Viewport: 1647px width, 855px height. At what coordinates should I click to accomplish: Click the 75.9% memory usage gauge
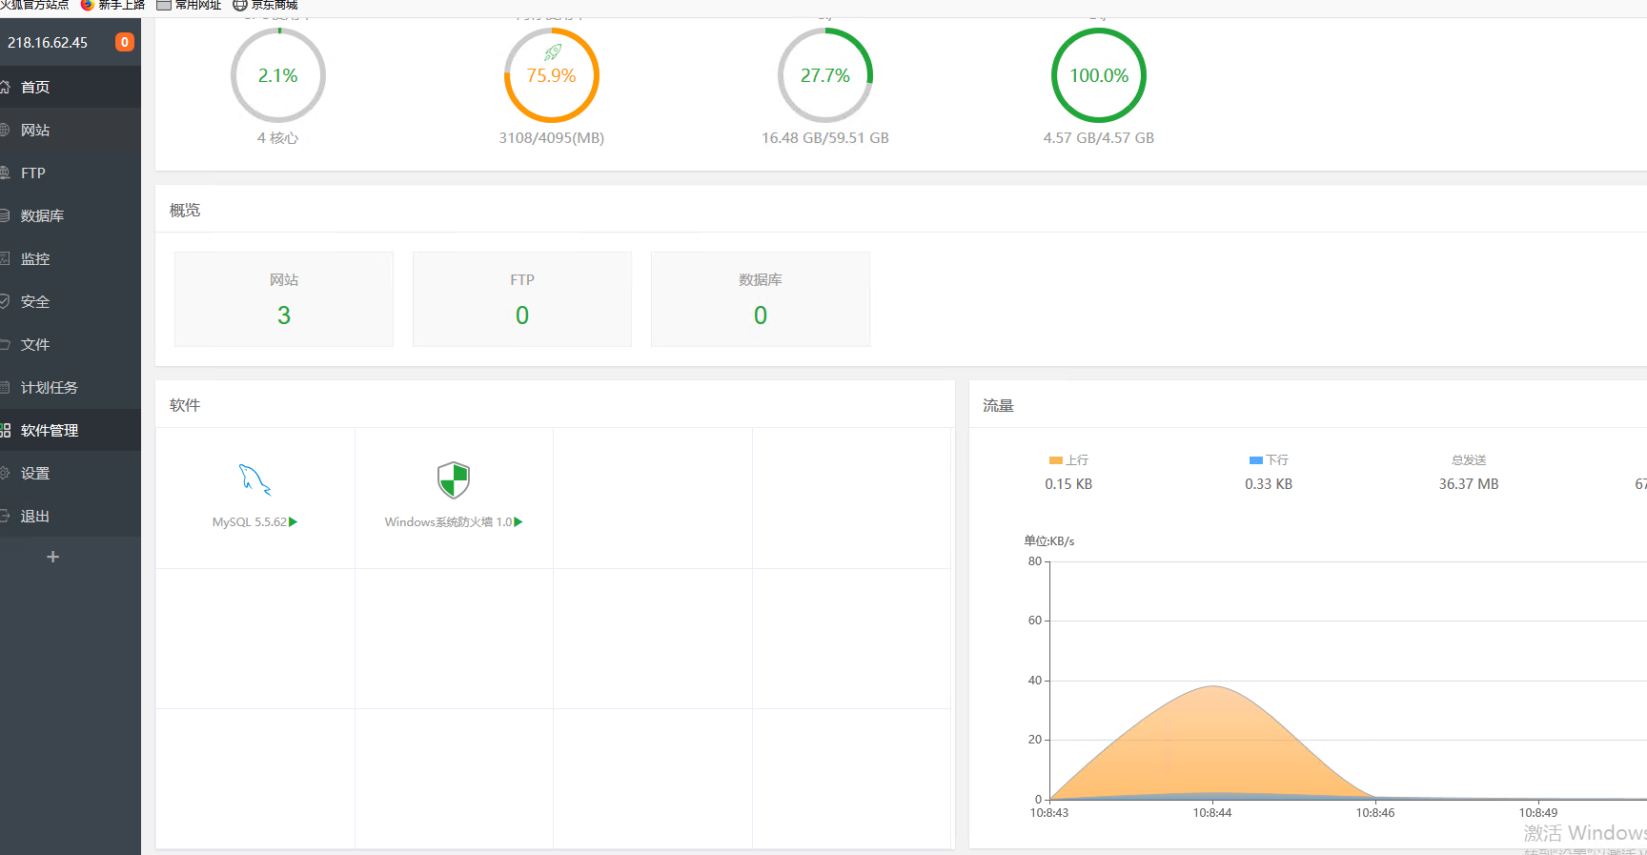(552, 75)
